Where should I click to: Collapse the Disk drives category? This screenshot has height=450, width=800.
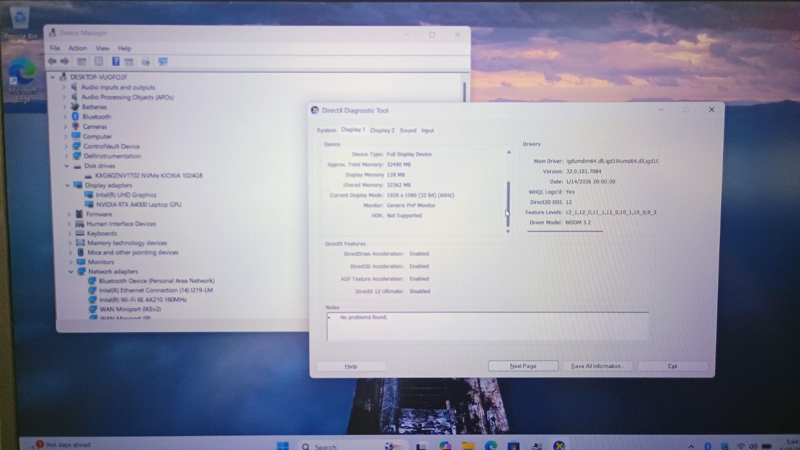coord(66,165)
